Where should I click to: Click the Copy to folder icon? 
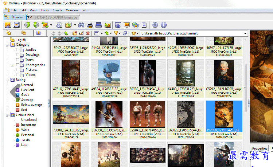69,25
